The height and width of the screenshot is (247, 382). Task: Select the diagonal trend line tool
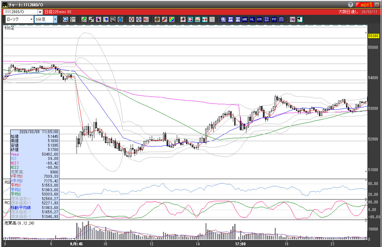coord(91,19)
